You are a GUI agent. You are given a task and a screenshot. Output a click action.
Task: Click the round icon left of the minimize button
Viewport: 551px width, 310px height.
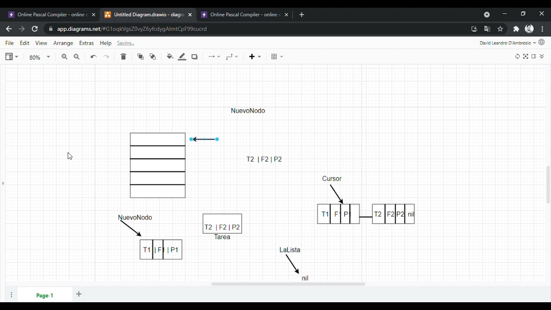(487, 15)
